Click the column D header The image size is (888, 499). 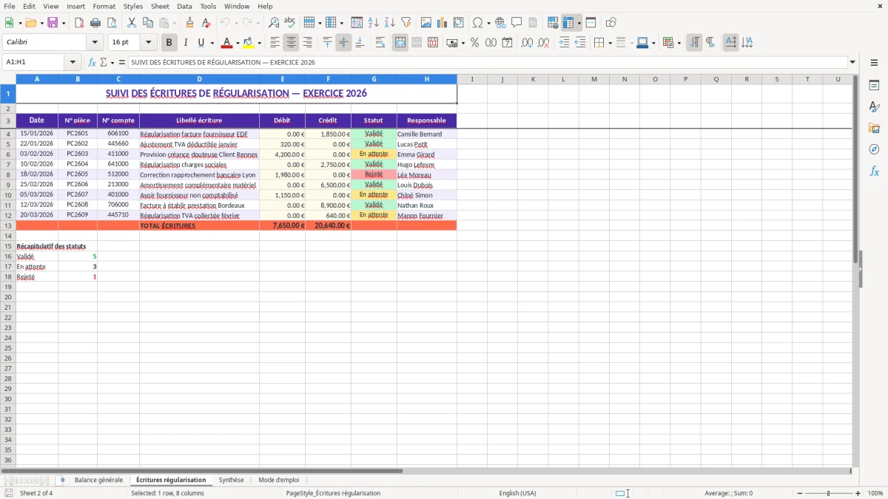pos(199,79)
